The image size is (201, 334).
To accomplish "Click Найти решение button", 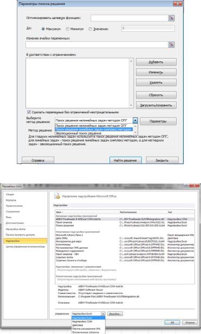I will [x=126, y=160].
